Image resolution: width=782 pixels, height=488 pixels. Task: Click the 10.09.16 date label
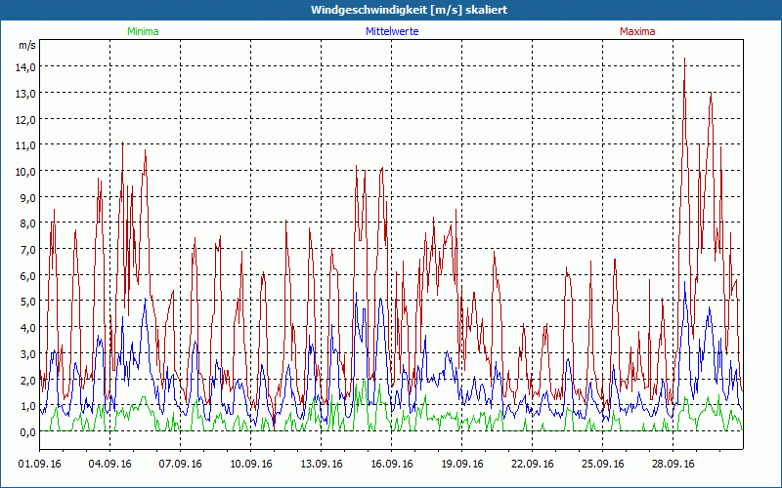click(x=251, y=464)
